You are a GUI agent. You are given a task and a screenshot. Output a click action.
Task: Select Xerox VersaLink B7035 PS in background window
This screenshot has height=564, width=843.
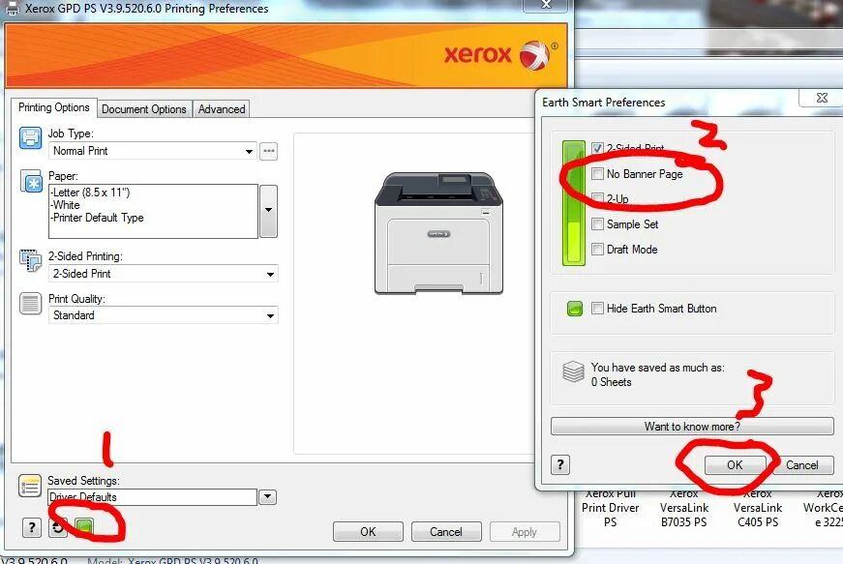tap(684, 508)
